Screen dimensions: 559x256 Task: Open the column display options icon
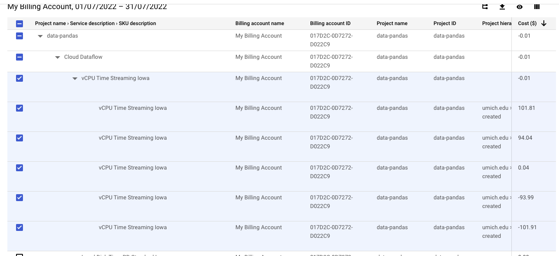point(537,6)
